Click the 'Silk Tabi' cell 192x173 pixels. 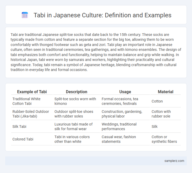32,127
